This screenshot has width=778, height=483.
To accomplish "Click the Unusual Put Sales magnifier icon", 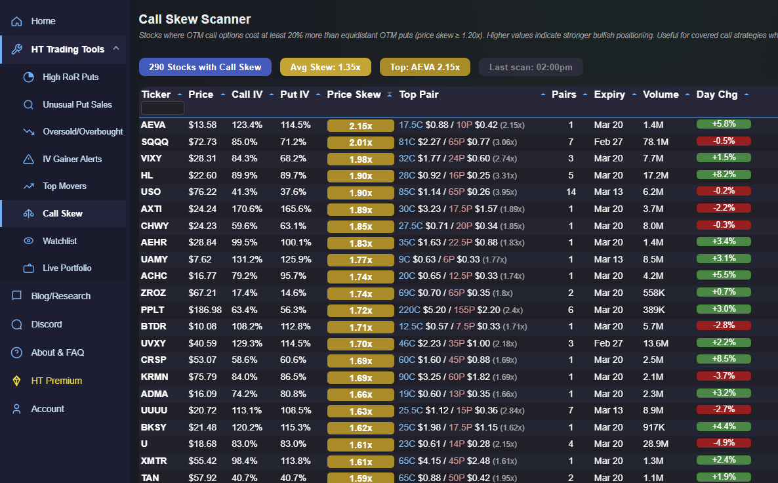I will pos(28,104).
